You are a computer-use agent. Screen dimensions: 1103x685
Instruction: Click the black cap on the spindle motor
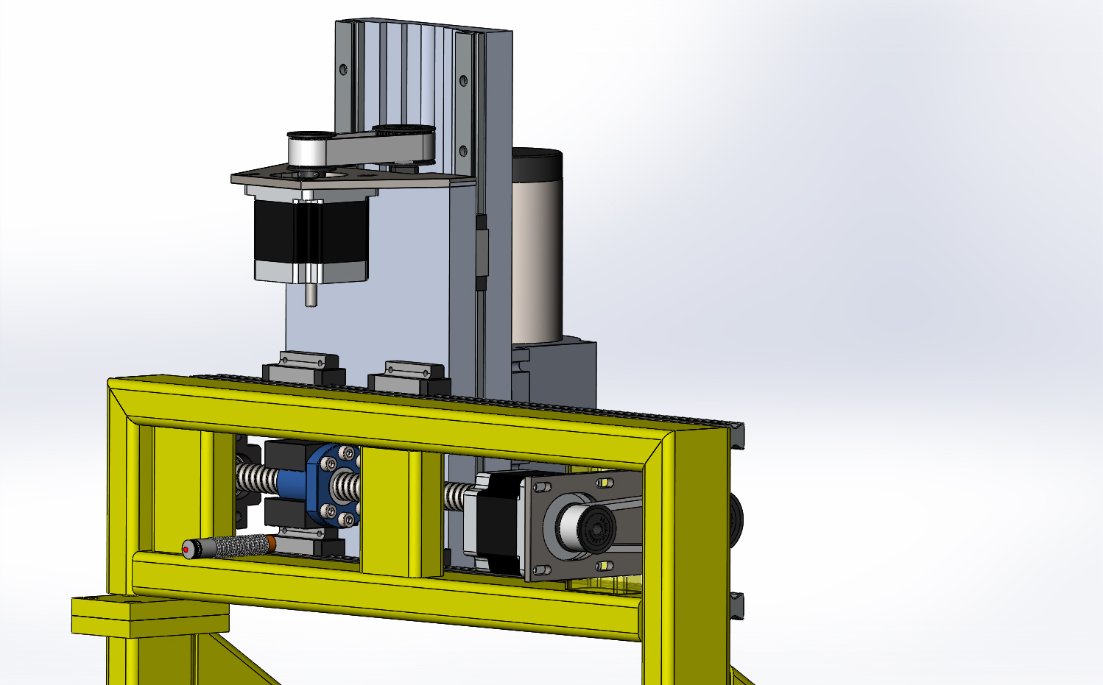tap(536, 163)
